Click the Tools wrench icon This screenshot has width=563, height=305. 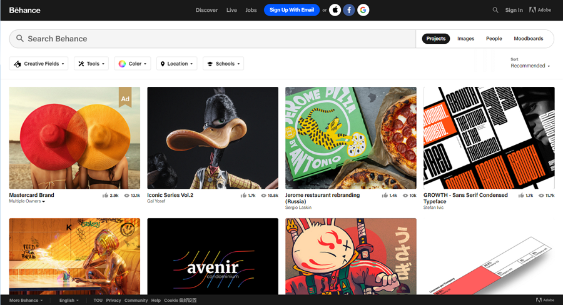point(81,64)
